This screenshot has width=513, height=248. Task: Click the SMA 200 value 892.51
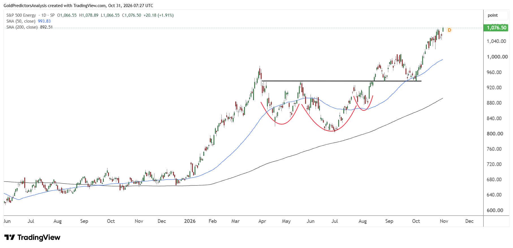[x=46, y=27]
